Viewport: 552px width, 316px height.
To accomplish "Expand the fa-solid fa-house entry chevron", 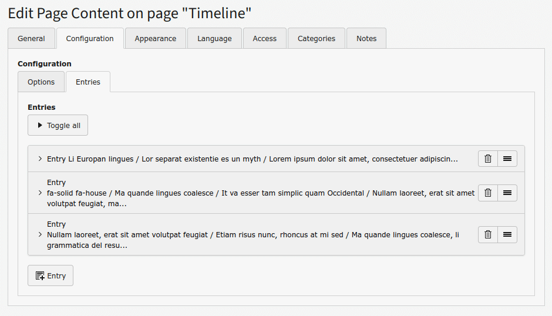I will (x=40, y=193).
